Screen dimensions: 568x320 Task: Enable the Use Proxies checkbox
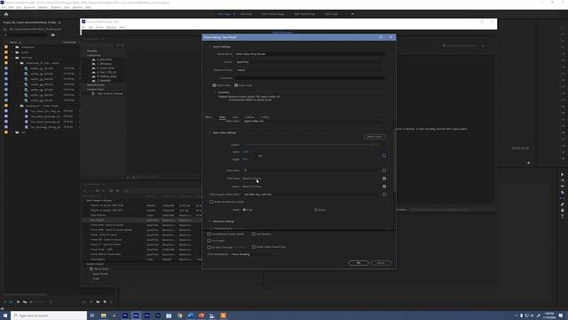tap(209, 241)
